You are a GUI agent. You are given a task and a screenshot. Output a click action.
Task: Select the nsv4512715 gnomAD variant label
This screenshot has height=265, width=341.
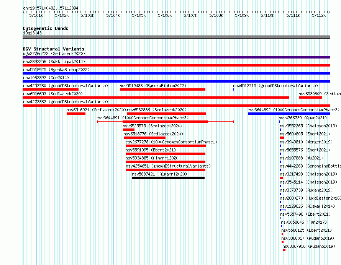point(275,86)
